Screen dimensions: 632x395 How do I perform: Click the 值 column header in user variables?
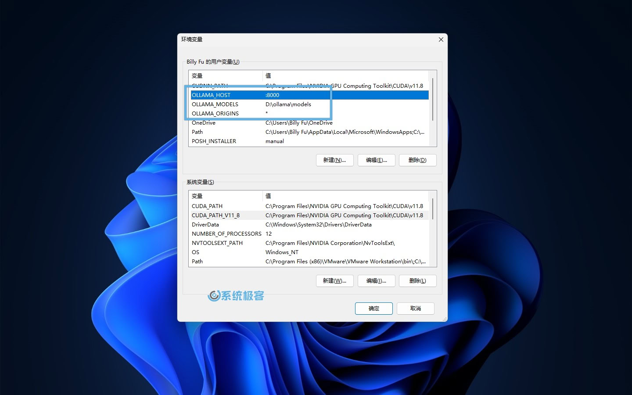(x=345, y=75)
